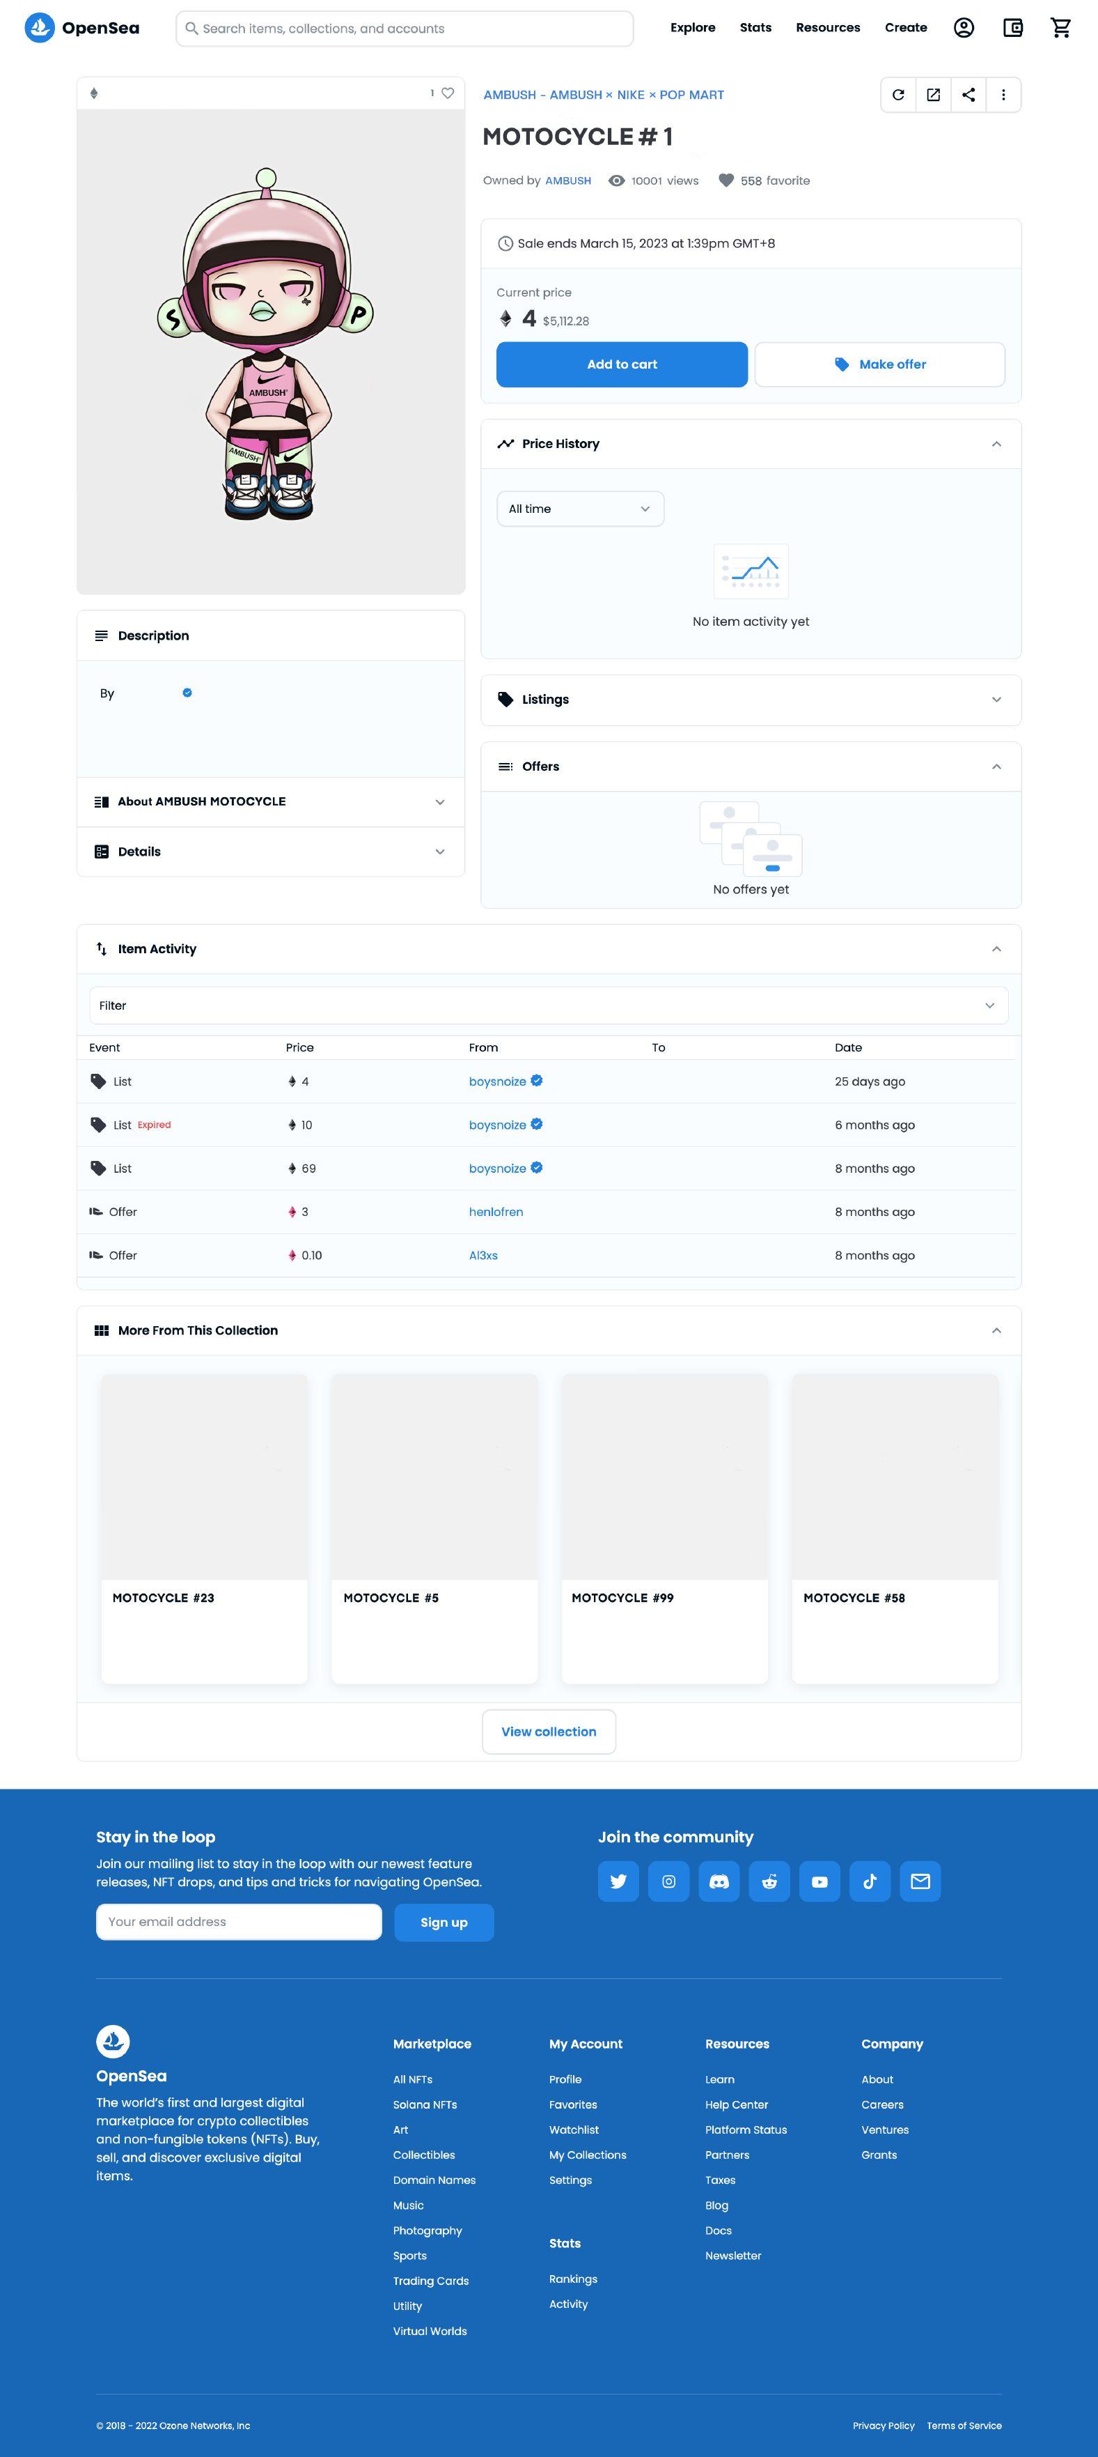Open boysnoize link in 25 days ago row
The image size is (1098, 2457).
coord(498,1081)
